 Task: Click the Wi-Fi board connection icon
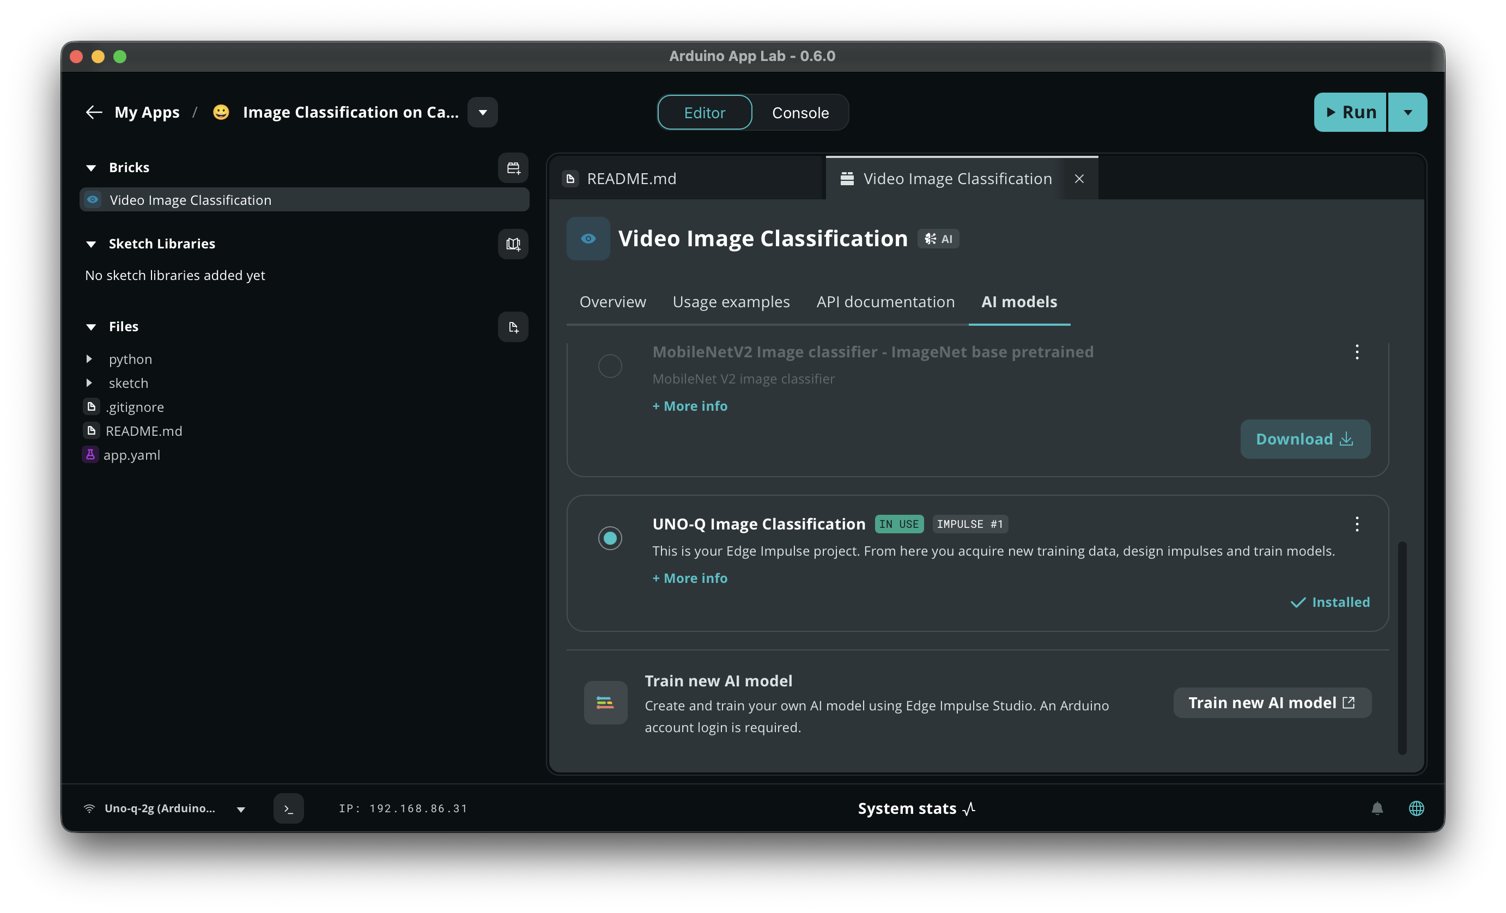(89, 808)
